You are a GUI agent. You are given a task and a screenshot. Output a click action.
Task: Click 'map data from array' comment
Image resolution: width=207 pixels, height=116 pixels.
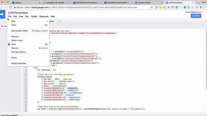58,107
